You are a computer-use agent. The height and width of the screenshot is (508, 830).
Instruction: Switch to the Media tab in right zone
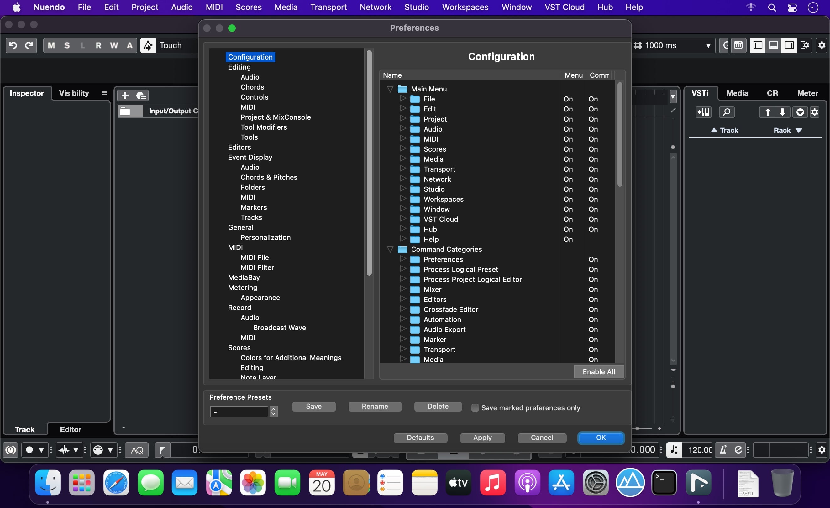pyautogui.click(x=737, y=93)
